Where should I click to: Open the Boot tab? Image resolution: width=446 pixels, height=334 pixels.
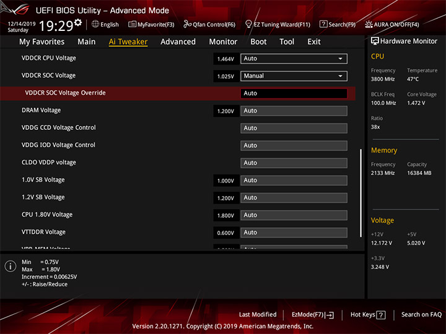coord(258,42)
